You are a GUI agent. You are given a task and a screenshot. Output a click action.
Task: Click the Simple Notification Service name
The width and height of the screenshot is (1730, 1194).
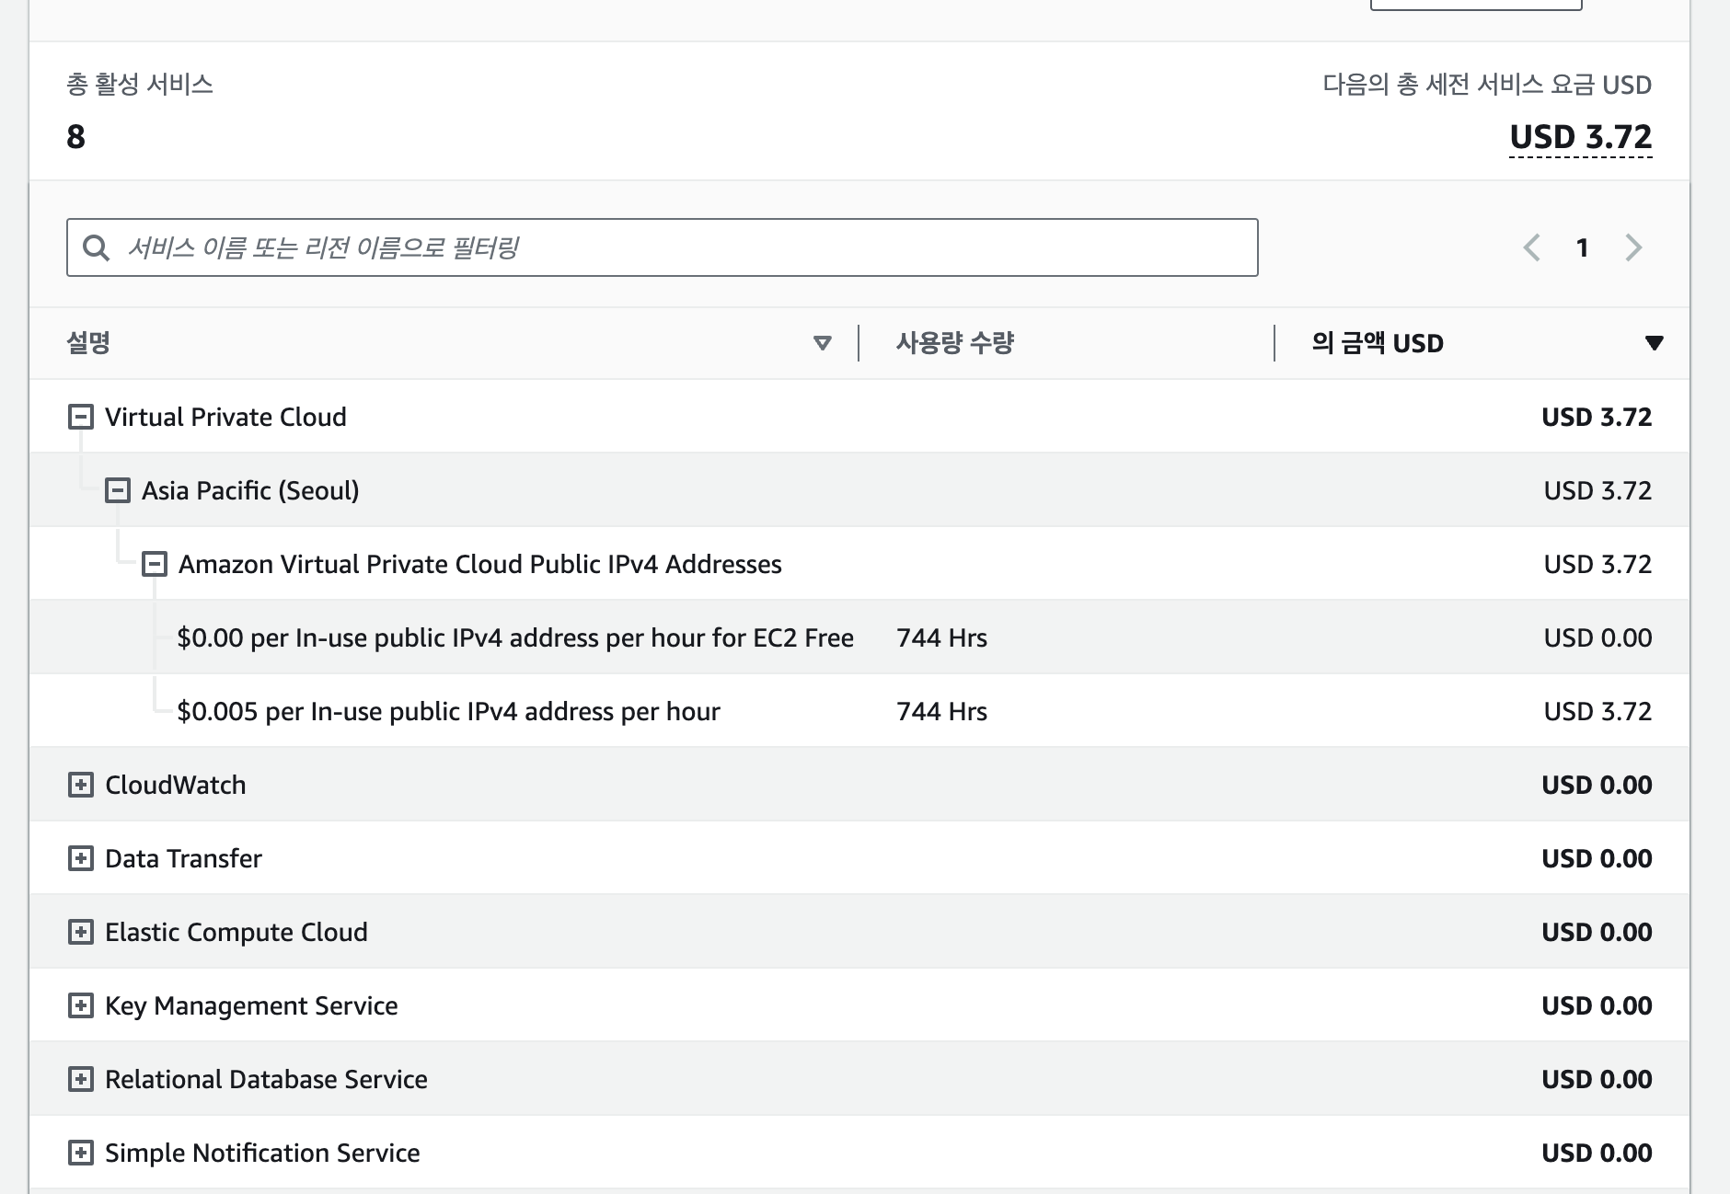click(262, 1153)
